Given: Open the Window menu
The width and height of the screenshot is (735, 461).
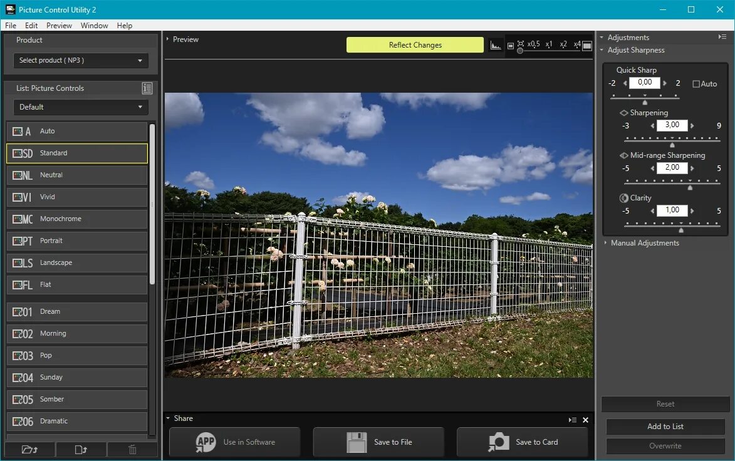Looking at the screenshot, I should point(94,25).
